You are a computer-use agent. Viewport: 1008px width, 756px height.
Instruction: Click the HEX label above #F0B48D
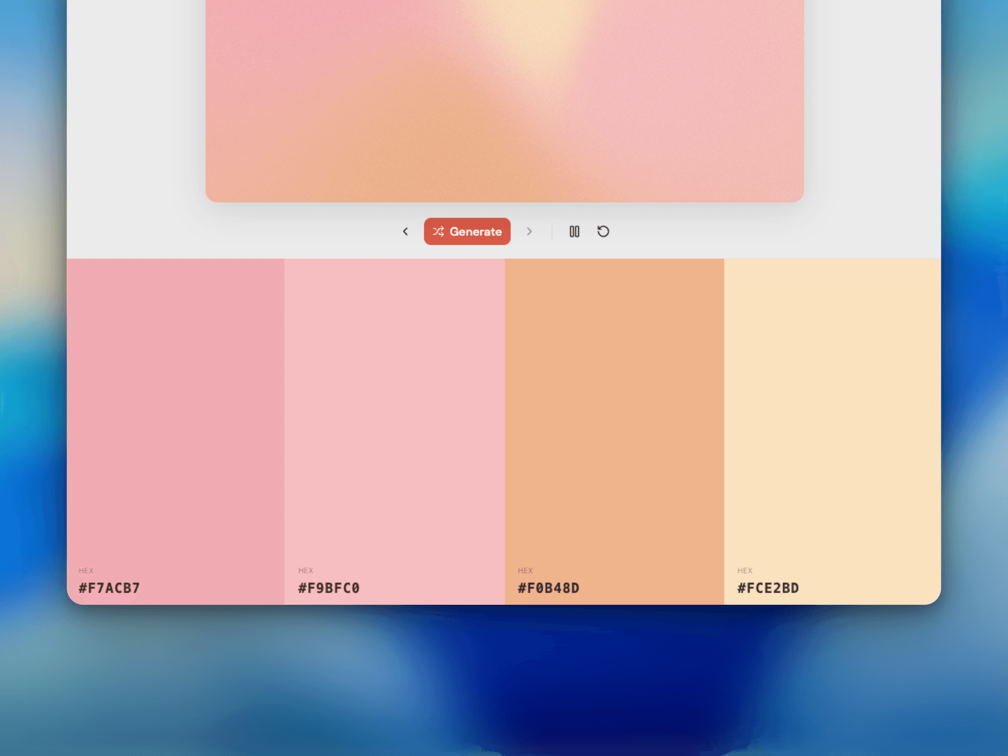[526, 571]
